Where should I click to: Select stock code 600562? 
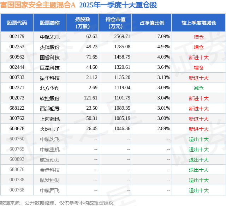pyautogui.click(x=17, y=57)
